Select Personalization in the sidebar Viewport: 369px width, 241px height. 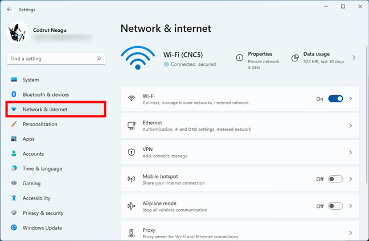tap(56, 124)
